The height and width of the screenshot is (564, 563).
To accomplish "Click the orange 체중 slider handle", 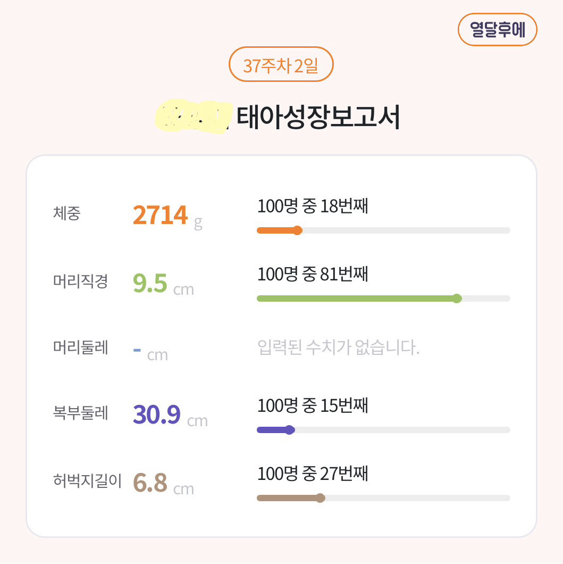I will click(x=298, y=230).
